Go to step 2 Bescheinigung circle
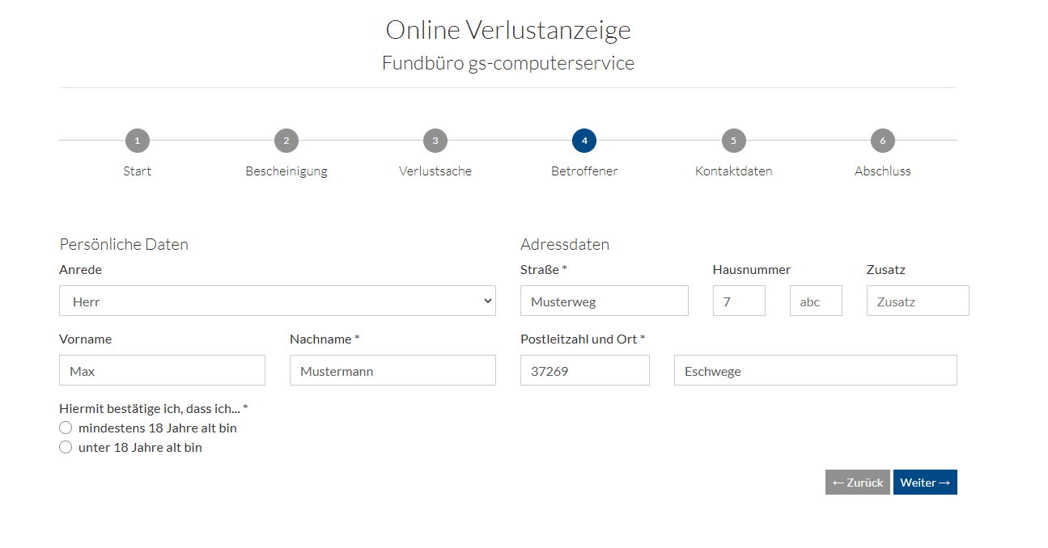Image resolution: width=1048 pixels, height=548 pixels. pos(286,141)
